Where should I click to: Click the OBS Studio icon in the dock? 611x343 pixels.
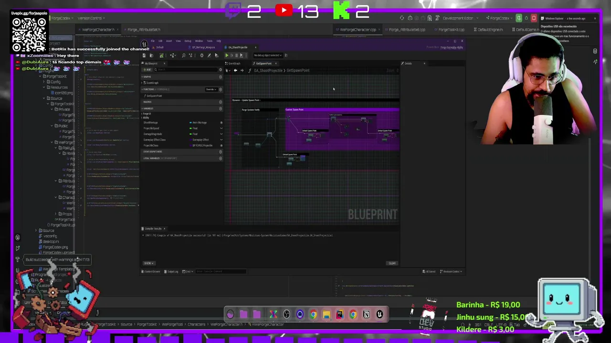tap(286, 314)
